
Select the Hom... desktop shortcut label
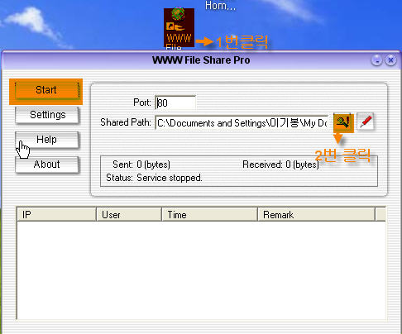click(220, 6)
